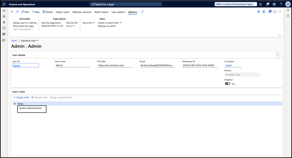Click the notifications bell icon
The height and width of the screenshot is (158, 292).
[268, 4]
